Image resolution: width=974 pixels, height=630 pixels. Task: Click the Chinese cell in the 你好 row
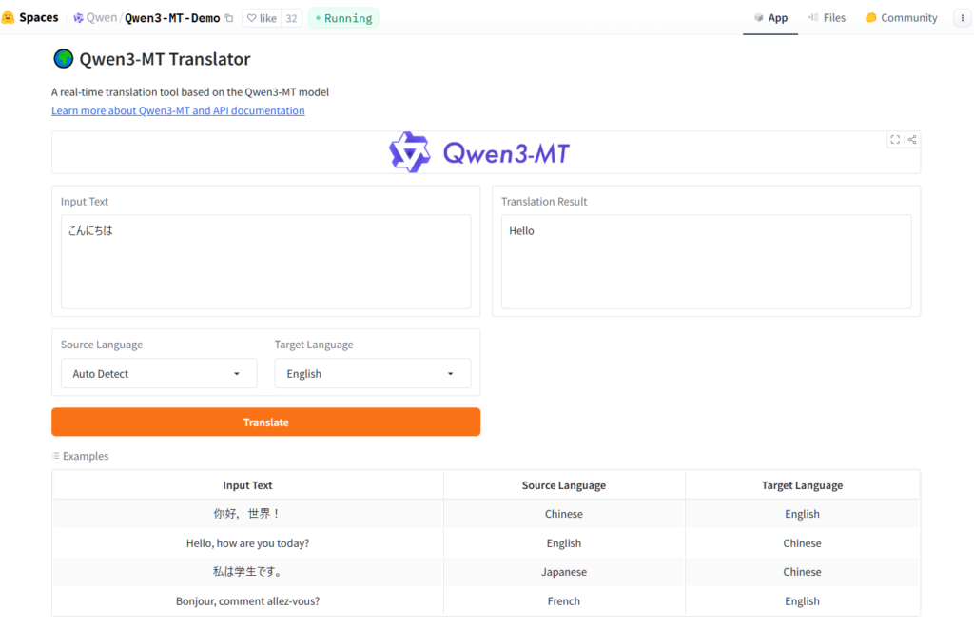(564, 514)
